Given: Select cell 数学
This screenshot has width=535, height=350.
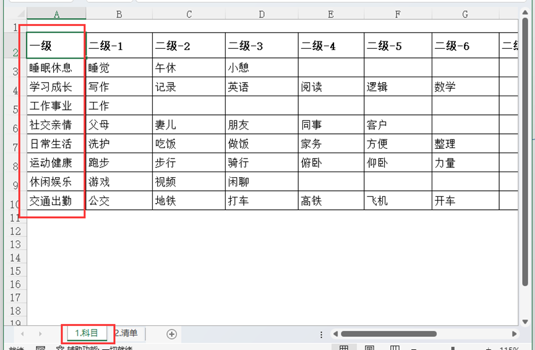Looking at the screenshot, I should (x=465, y=86).
